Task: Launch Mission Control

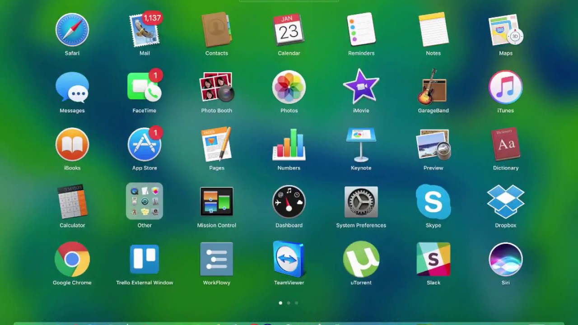Action: [x=217, y=202]
